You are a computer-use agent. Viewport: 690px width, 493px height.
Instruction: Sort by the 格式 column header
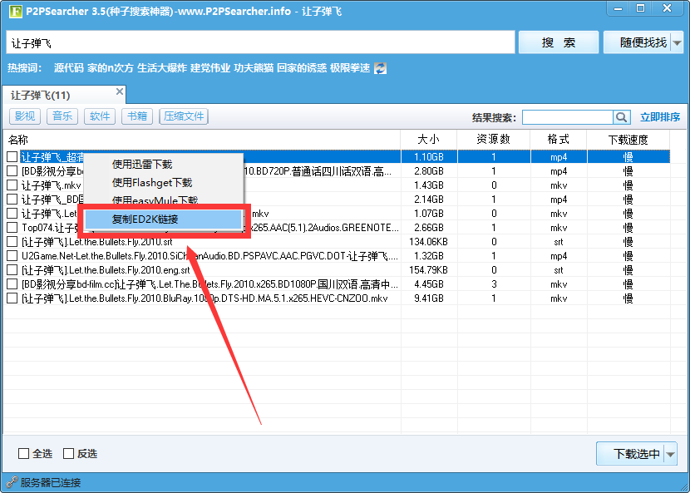[x=559, y=140]
